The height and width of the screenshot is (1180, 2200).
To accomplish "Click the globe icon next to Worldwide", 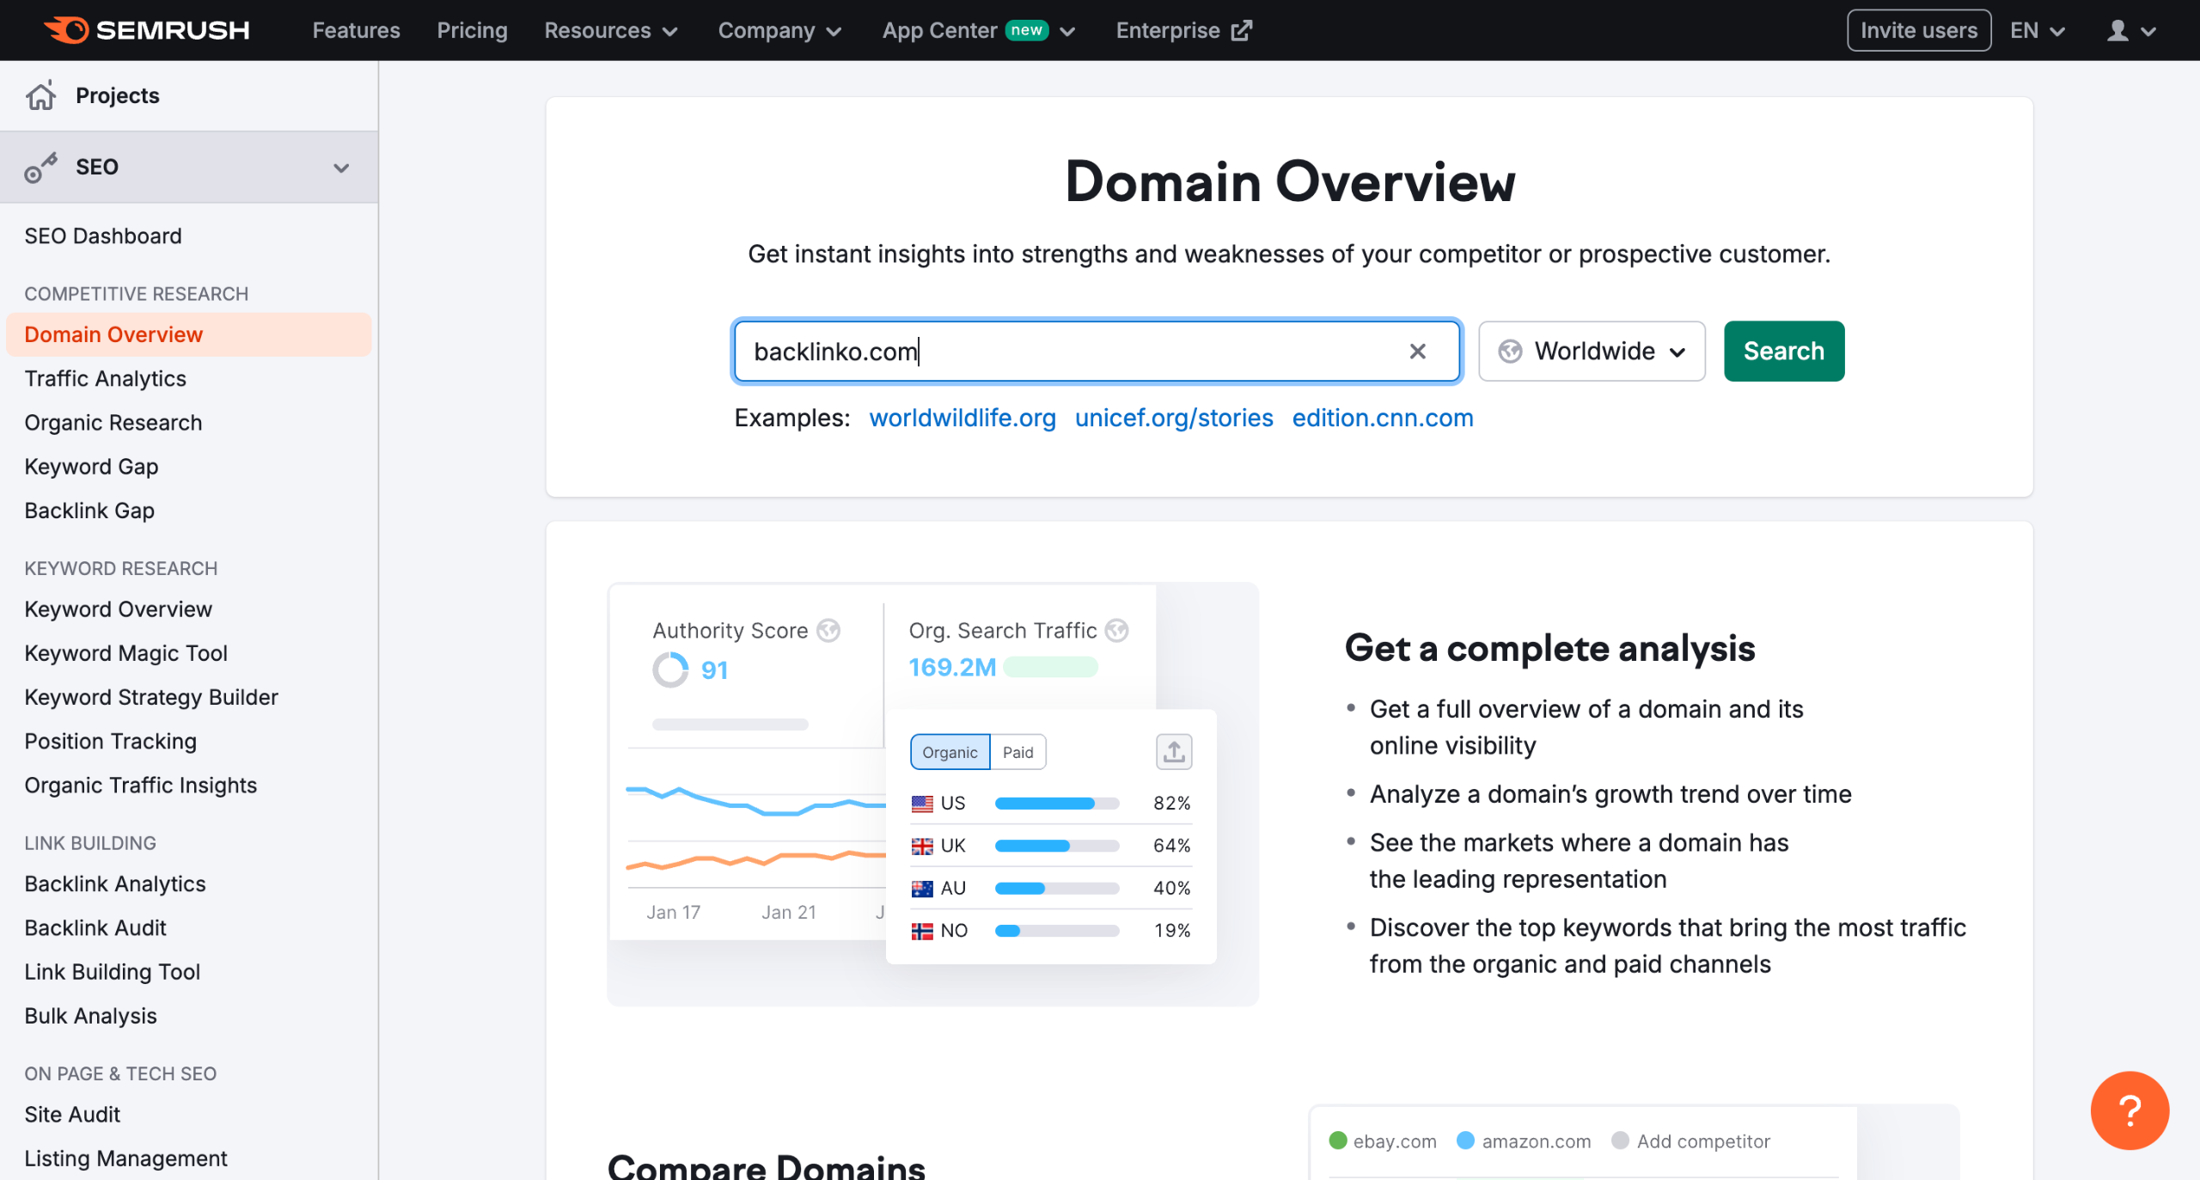I will 1510,351.
